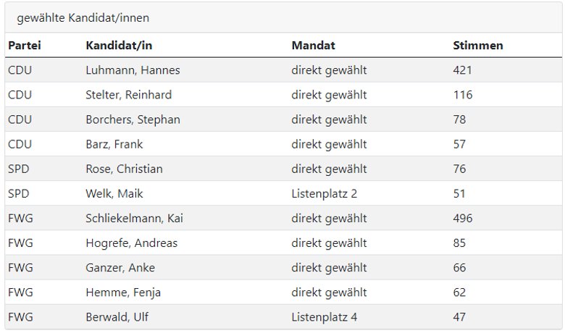Select candidate Ganzer, Anke
Image resolution: width=565 pixels, height=333 pixels.
[120, 267]
